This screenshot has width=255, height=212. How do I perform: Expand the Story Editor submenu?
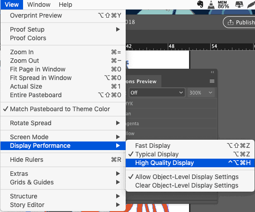tap(63, 205)
